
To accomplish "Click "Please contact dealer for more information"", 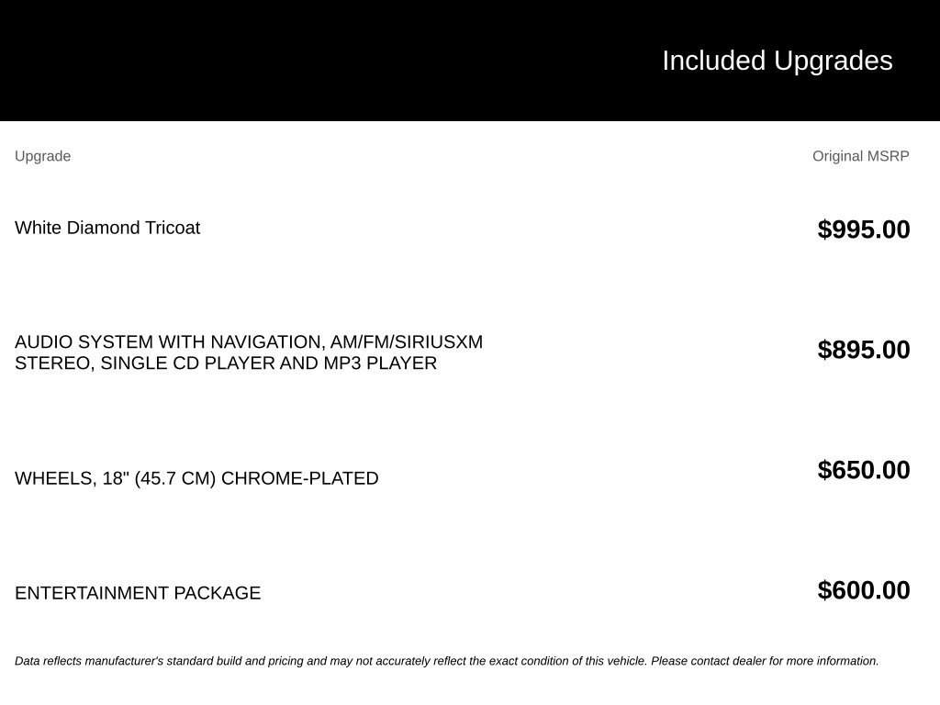I will click(x=765, y=661).
